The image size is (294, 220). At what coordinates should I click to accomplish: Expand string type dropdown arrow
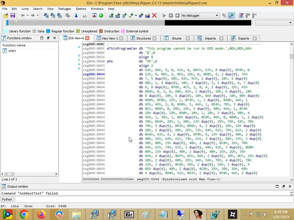coord(136,15)
